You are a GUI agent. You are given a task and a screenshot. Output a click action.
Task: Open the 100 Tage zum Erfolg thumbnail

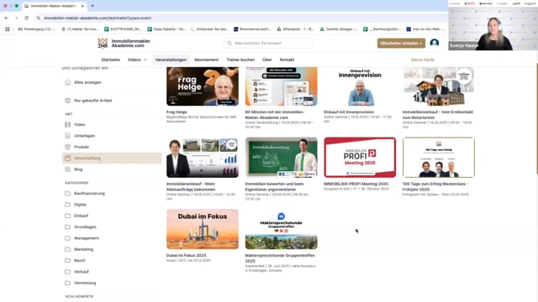point(439,158)
